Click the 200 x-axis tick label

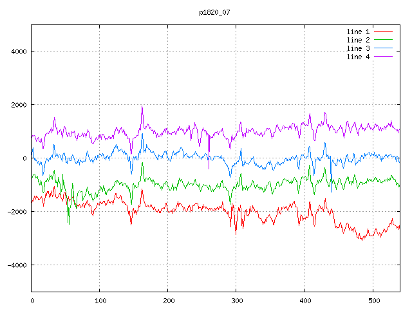click(168, 300)
